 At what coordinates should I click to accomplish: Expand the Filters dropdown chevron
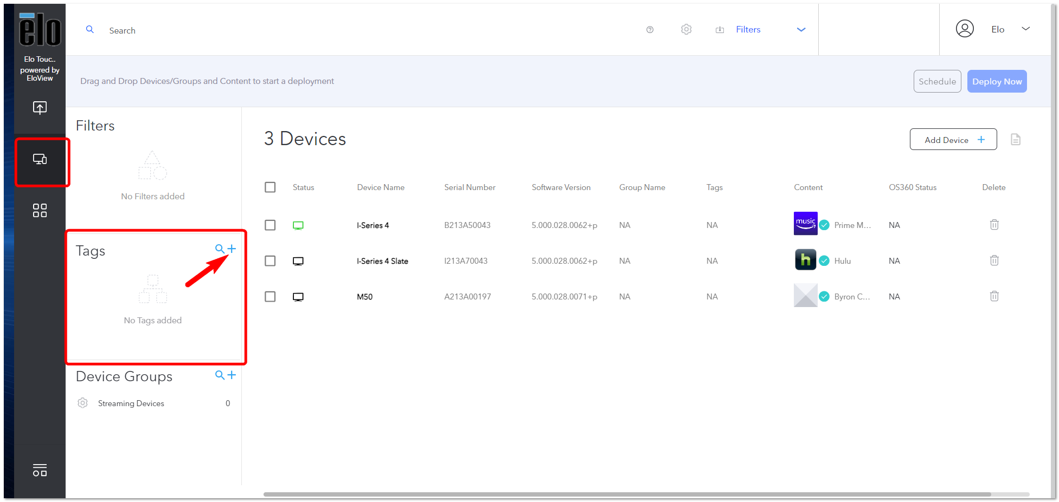[801, 30]
